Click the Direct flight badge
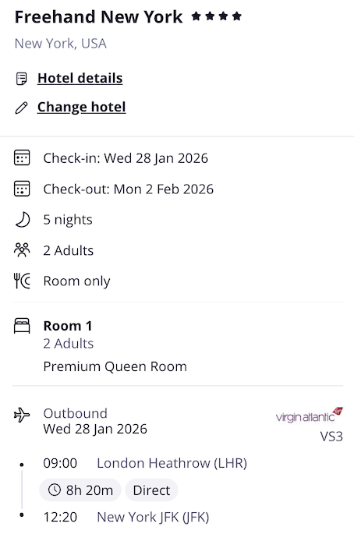Viewport: 354px width, 534px height. click(x=151, y=490)
